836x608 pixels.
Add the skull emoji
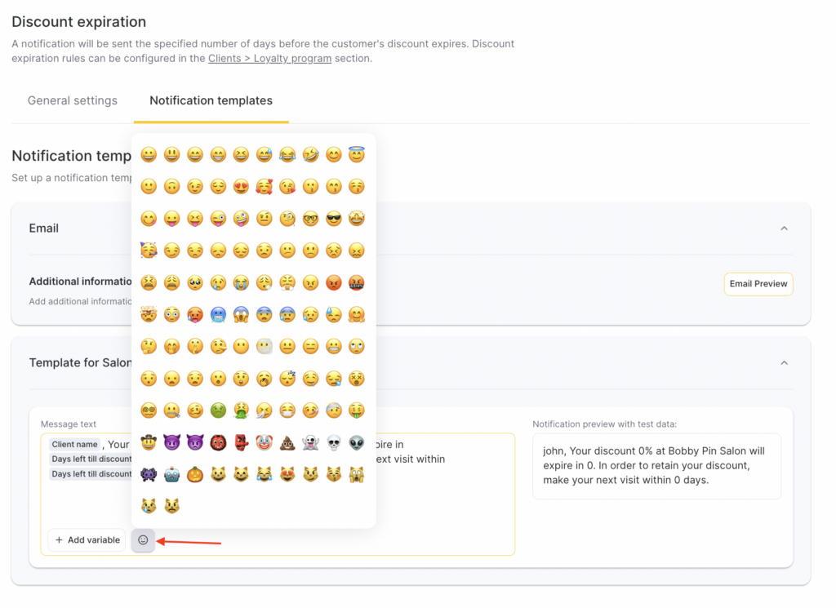click(x=333, y=442)
